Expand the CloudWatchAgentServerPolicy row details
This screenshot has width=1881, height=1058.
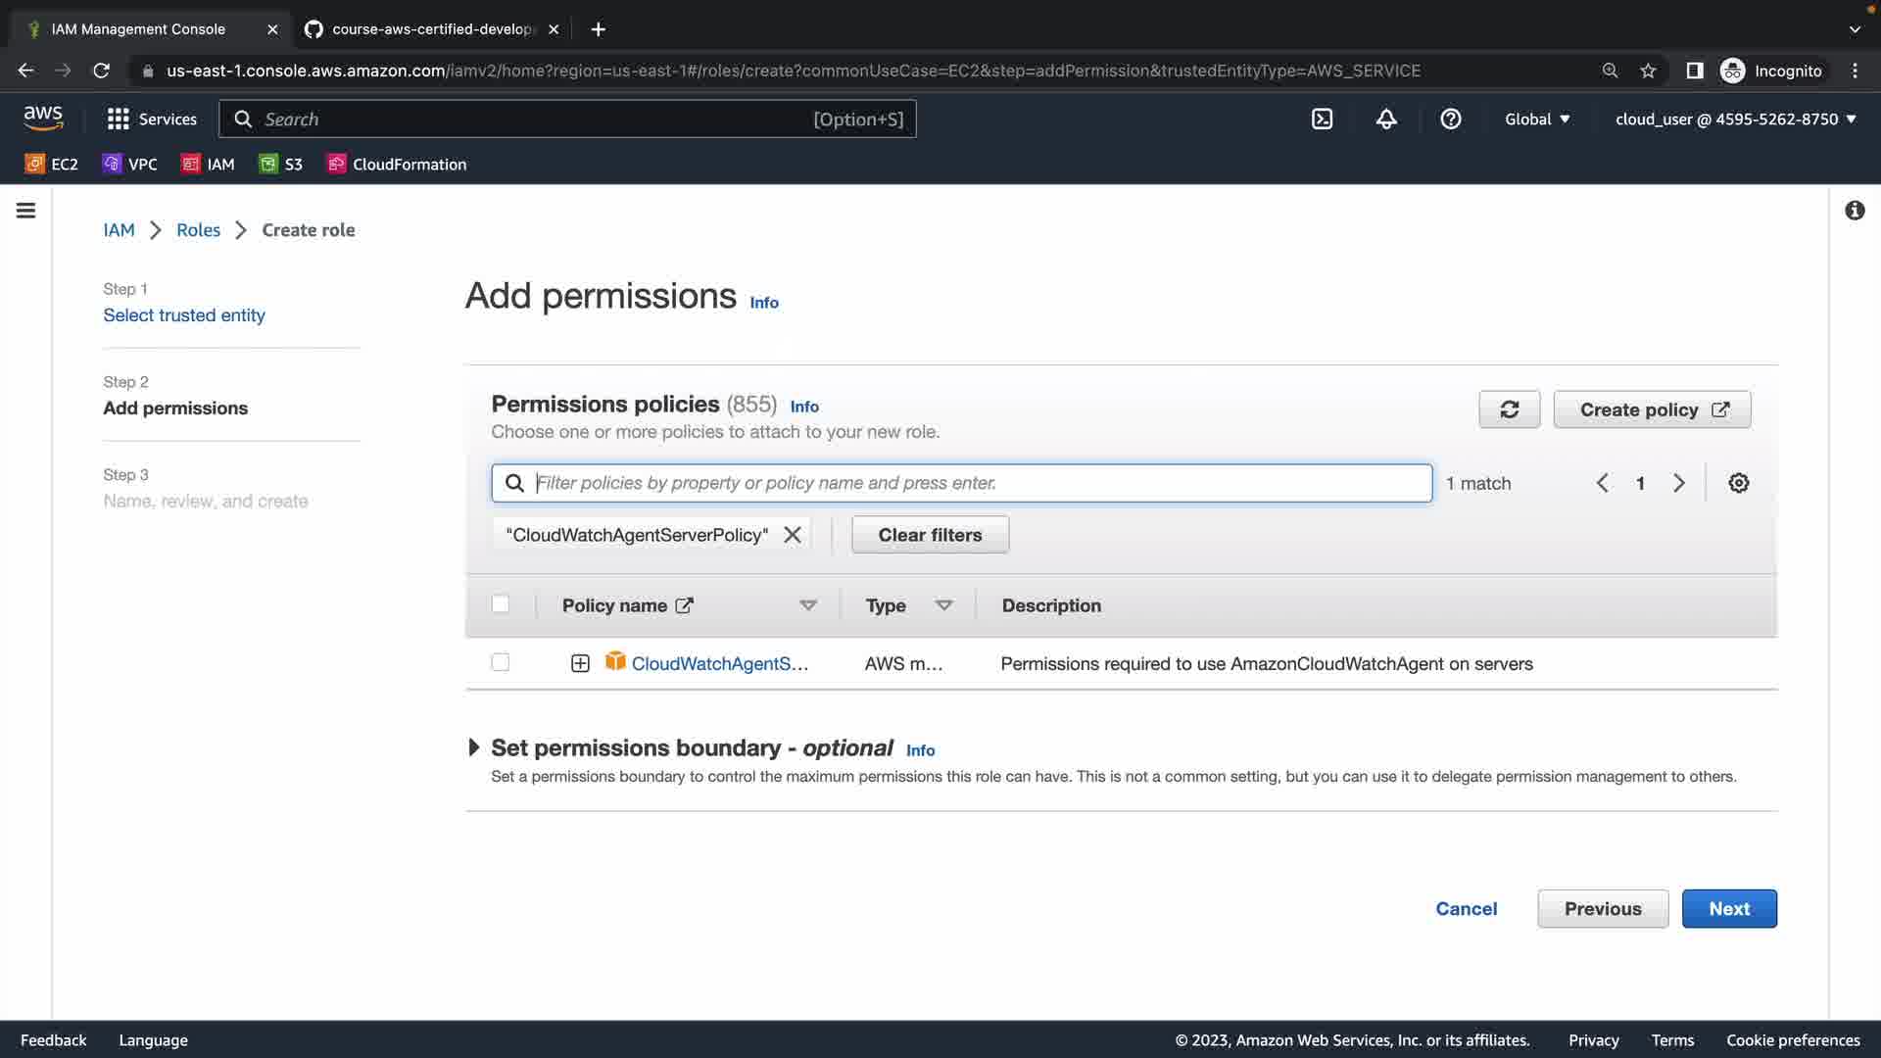click(x=580, y=664)
